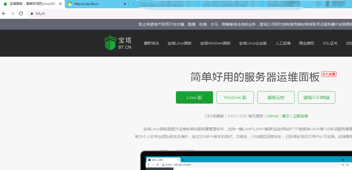Click the description line starting 宝塔Linux面板是提升运维效率
Viewport: 352px width, 170px height.
(x=247, y=129)
